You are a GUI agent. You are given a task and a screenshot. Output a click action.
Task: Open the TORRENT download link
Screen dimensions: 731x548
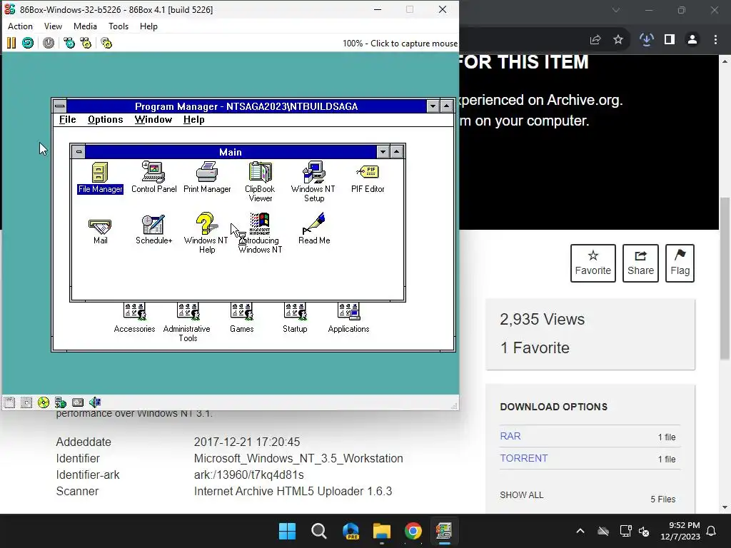(x=524, y=458)
